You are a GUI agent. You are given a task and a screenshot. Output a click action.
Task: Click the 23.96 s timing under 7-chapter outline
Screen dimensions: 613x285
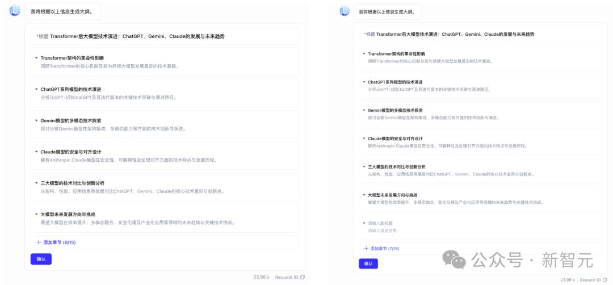(x=568, y=280)
